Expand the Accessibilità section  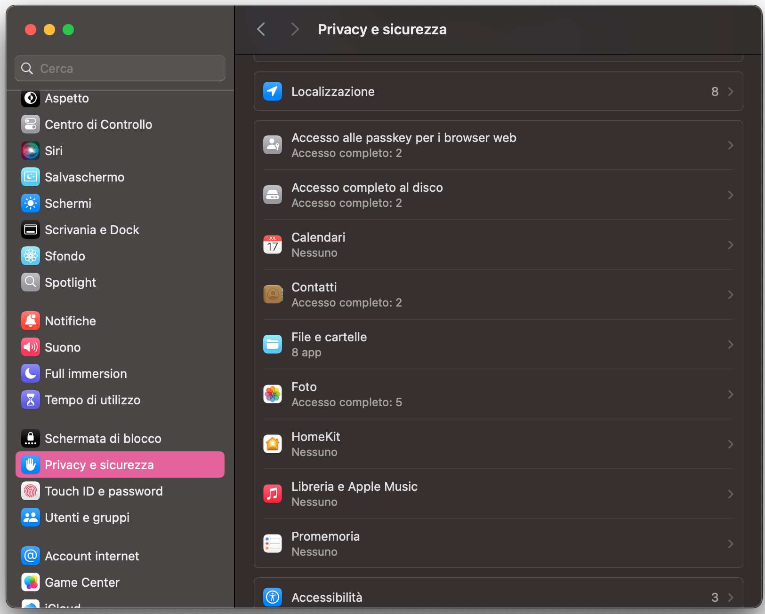pos(730,597)
